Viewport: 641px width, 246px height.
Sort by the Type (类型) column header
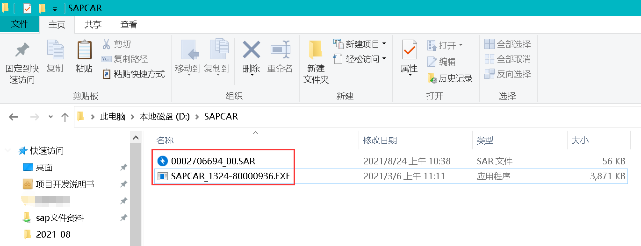[x=485, y=141]
